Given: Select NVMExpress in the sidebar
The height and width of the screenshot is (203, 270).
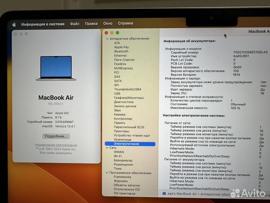Looking at the screenshot, I should pyautogui.click(x=123, y=68).
